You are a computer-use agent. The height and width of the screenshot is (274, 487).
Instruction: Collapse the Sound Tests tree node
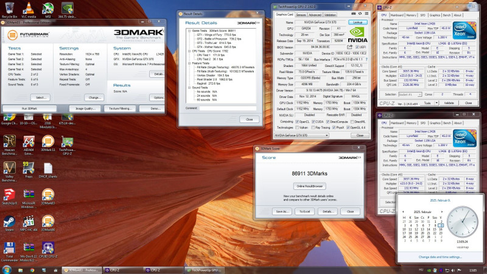tap(189, 88)
